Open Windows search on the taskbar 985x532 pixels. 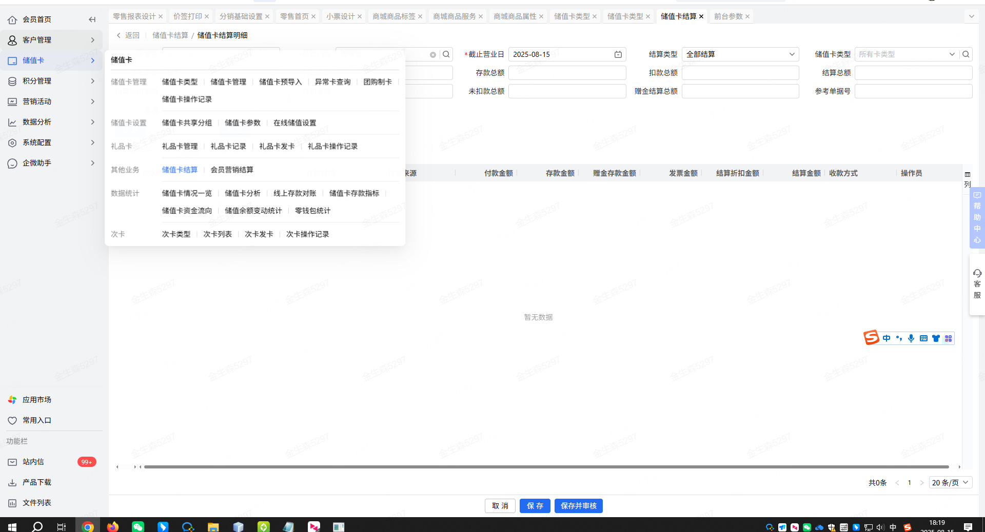pyautogui.click(x=37, y=526)
